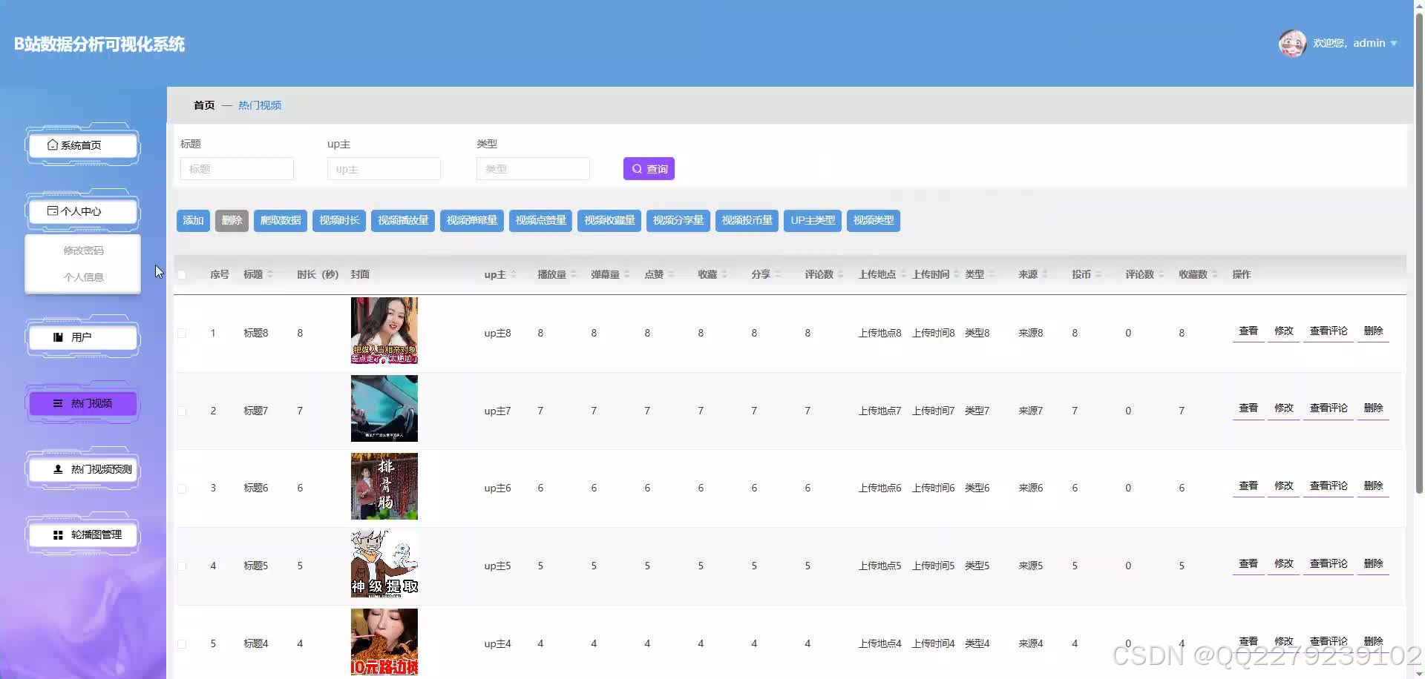
Task: Open 修改密码 in the sidebar submenu
Action: point(83,251)
